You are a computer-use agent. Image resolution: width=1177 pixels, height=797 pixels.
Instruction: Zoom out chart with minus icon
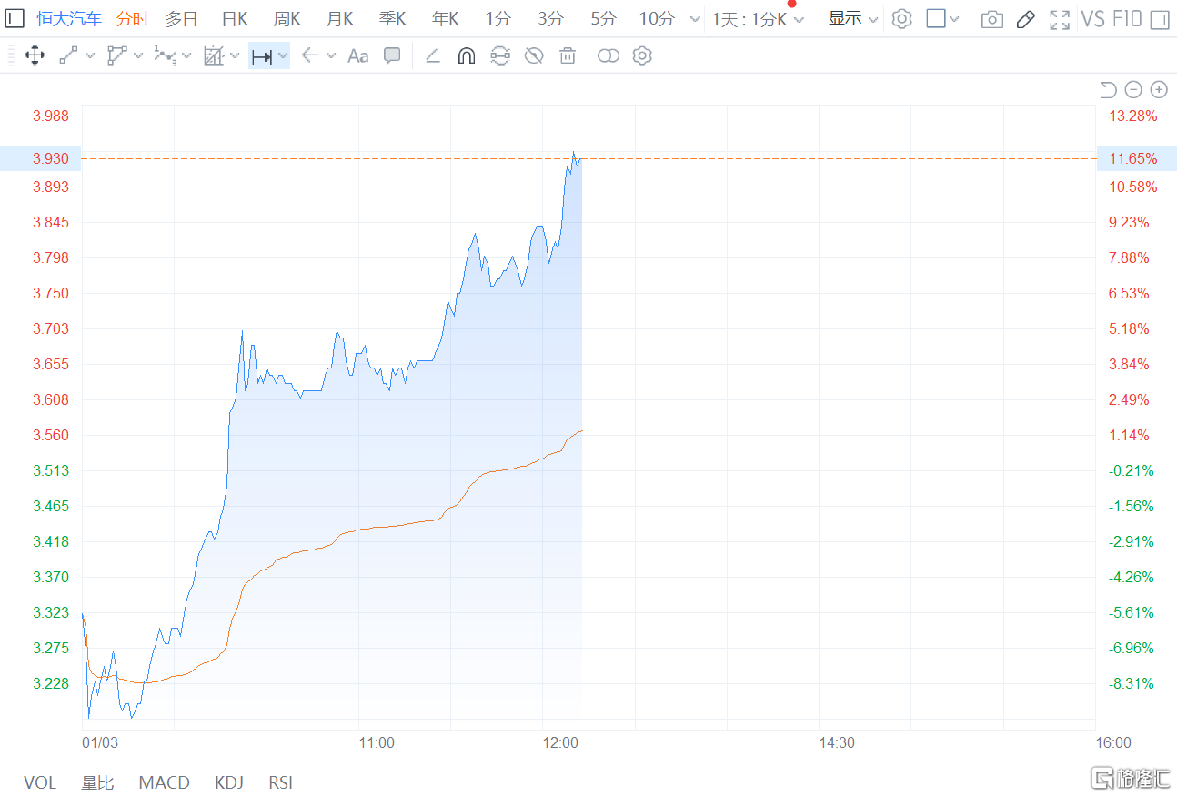[1133, 89]
